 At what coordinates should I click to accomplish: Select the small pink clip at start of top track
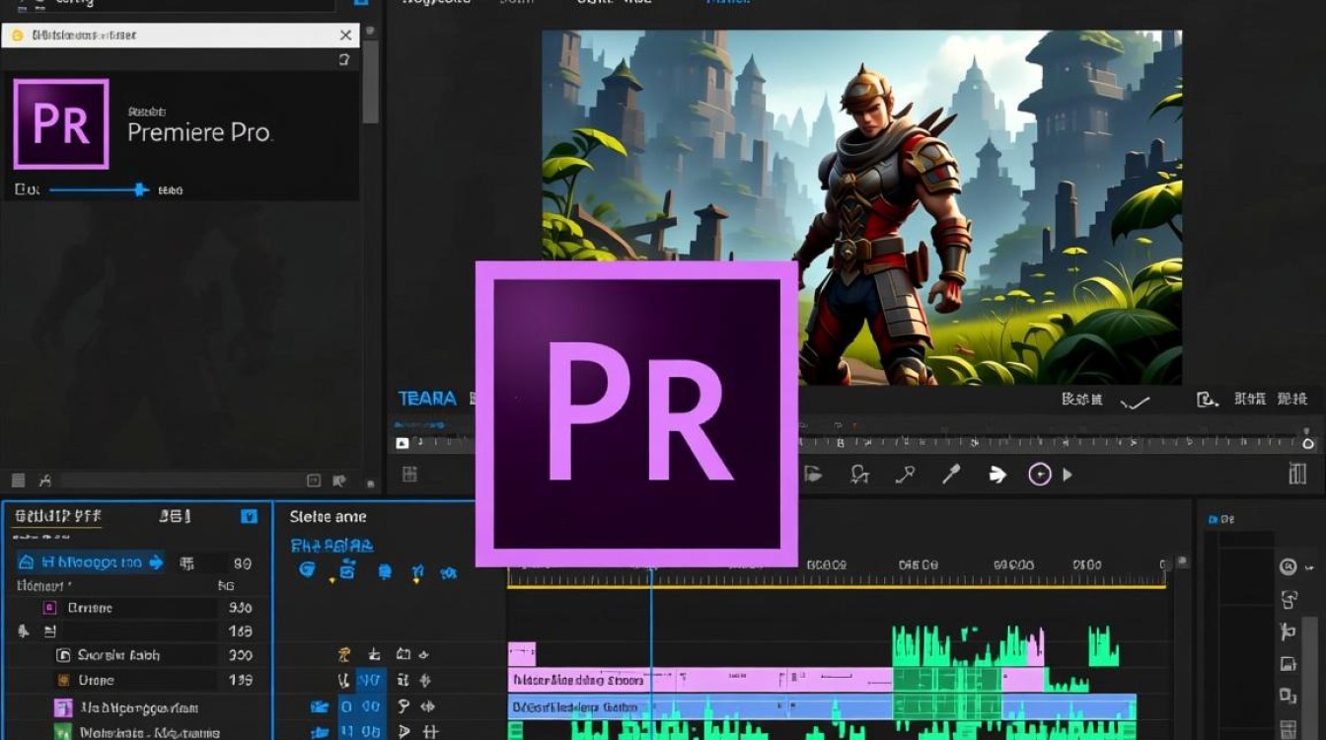(522, 653)
